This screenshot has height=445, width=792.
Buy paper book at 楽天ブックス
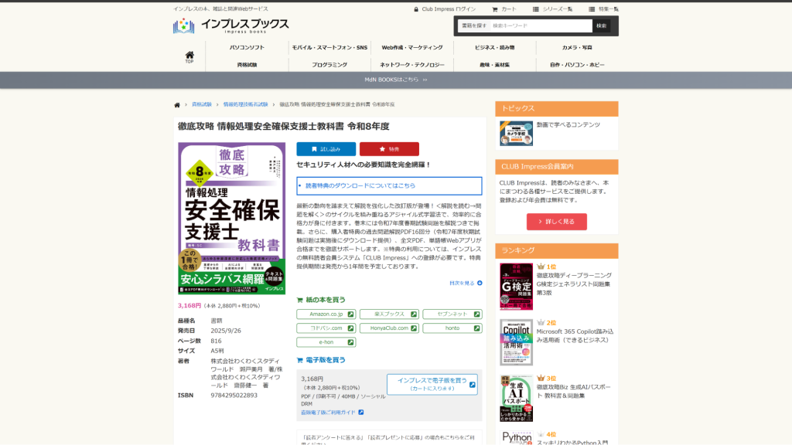[x=389, y=314]
